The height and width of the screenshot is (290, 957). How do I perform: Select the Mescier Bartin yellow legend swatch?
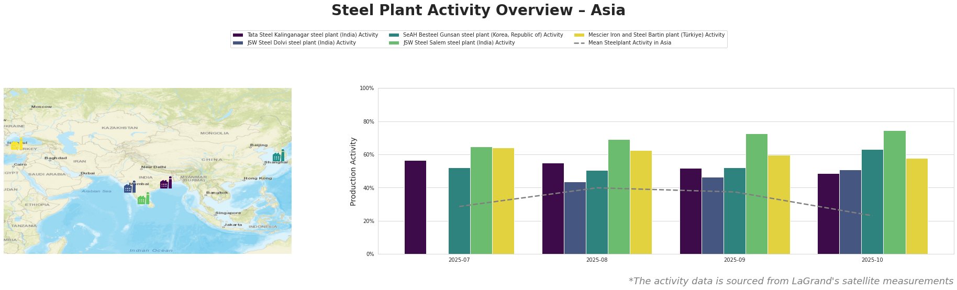pyautogui.click(x=579, y=35)
